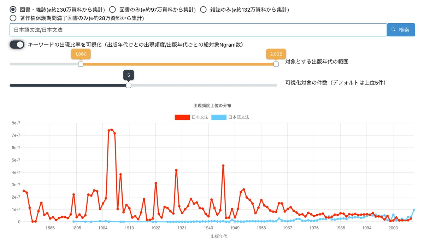Select the 図書・雑誌 radio option

click(13, 10)
